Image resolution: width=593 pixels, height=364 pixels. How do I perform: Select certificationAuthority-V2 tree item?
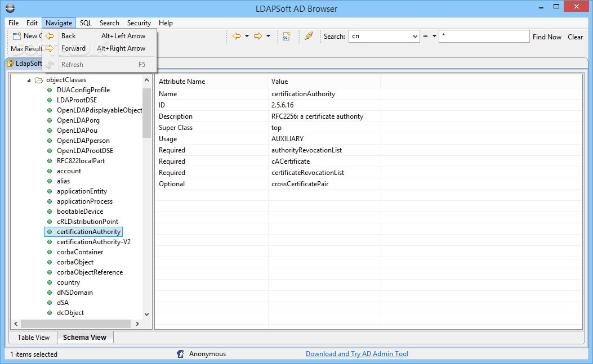[94, 242]
